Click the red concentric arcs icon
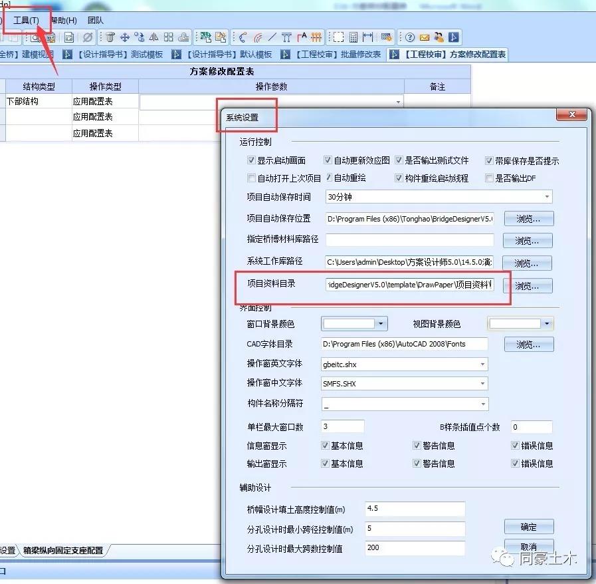This screenshot has height=584, width=596. (x=258, y=37)
